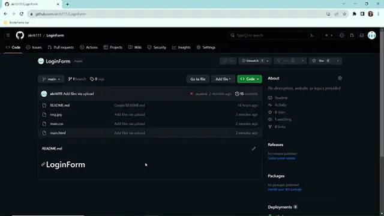Image resolution: width=384 pixels, height=216 pixels.
Task: Click the akriti111 owner breadcrumb
Action: coord(35,35)
